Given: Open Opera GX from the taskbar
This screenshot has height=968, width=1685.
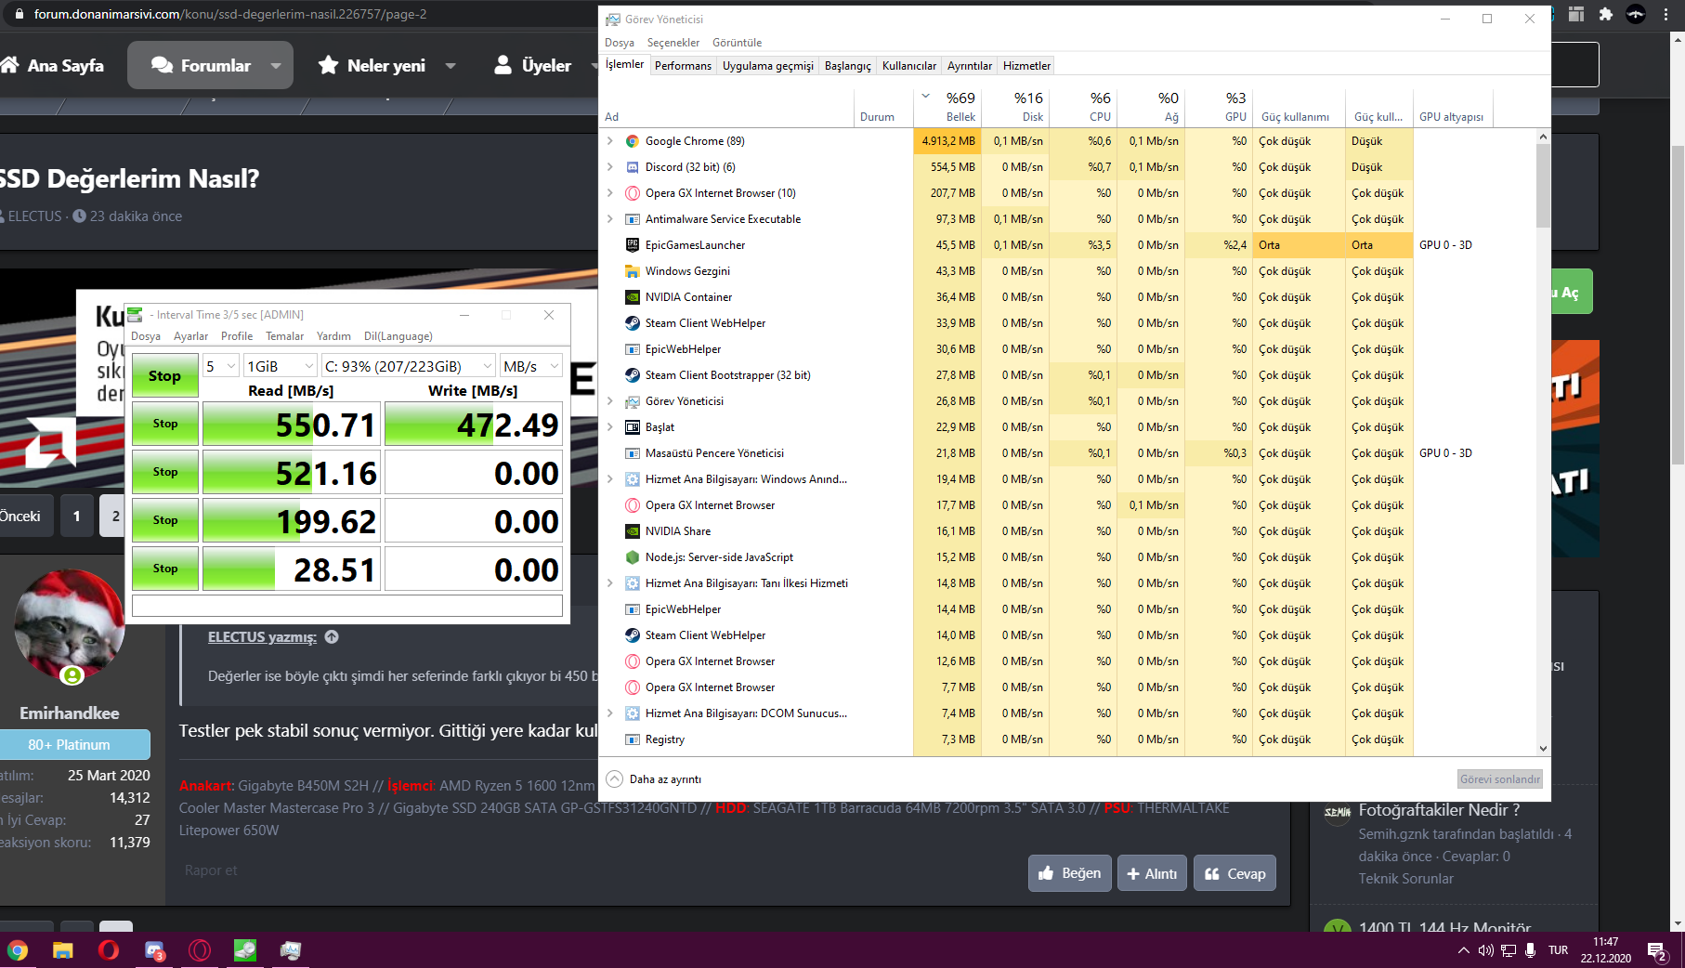Looking at the screenshot, I should [200, 950].
